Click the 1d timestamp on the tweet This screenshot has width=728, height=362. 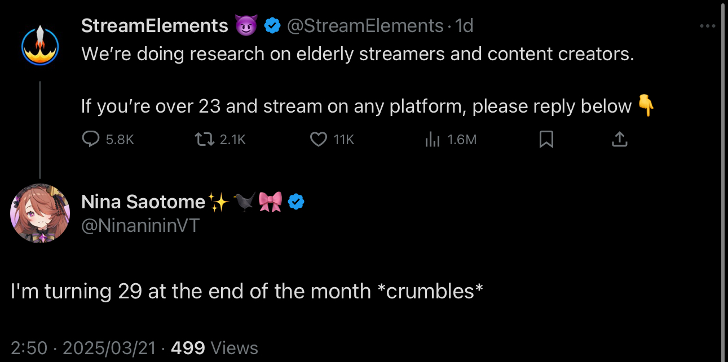[x=464, y=25]
